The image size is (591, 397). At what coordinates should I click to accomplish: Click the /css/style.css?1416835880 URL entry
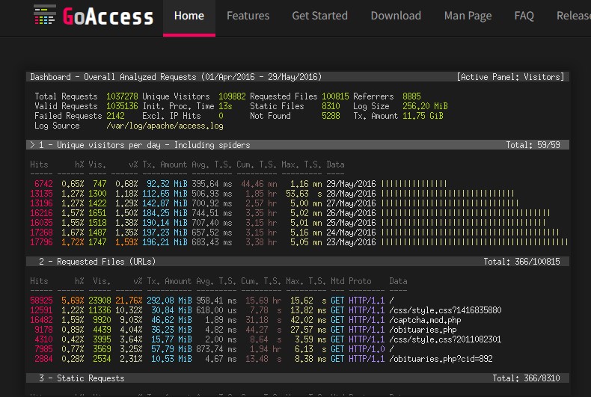click(x=445, y=310)
